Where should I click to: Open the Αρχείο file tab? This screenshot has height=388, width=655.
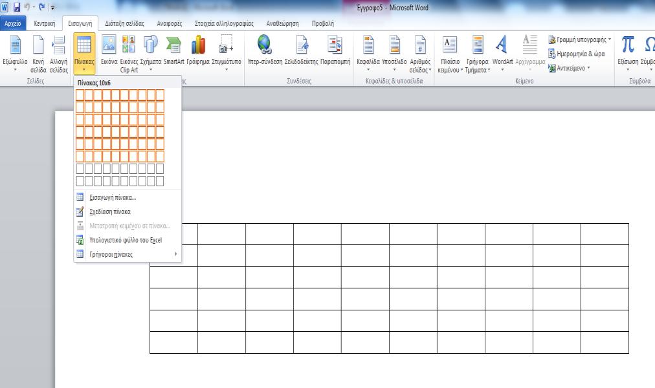pos(13,23)
